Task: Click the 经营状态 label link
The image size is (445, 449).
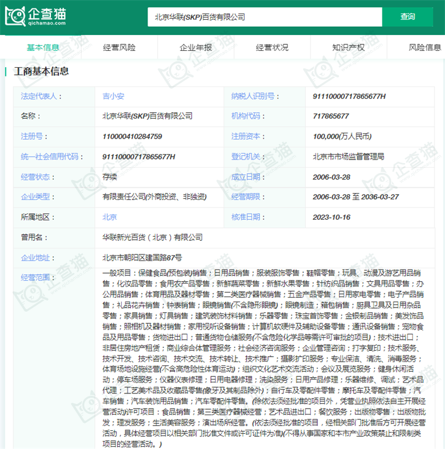Action: tap(35, 177)
